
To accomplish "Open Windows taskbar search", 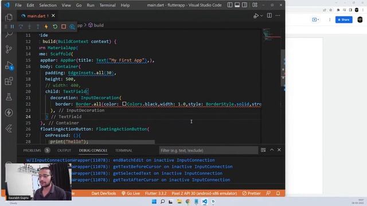I will tap(162, 201).
